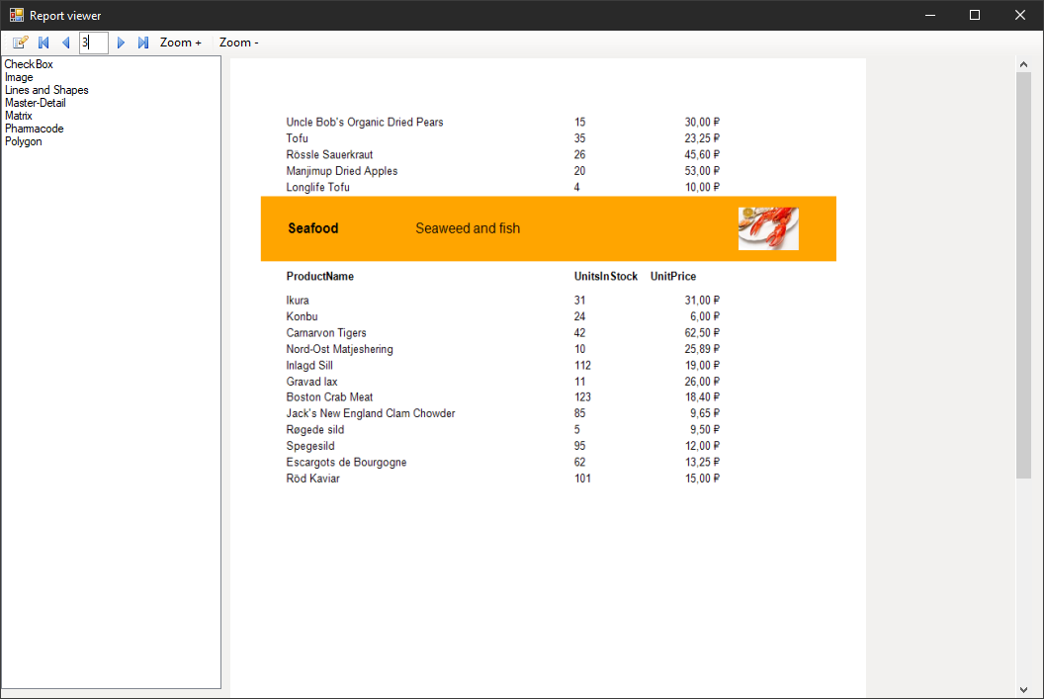Select the Polygon demo report
The width and height of the screenshot is (1044, 699).
click(23, 140)
